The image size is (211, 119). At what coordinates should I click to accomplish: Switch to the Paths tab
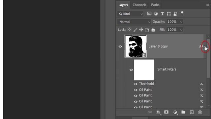(x=155, y=5)
